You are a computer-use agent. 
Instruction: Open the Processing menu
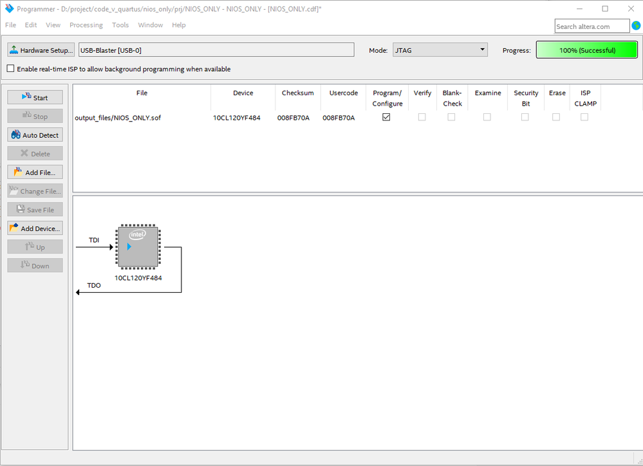point(86,25)
